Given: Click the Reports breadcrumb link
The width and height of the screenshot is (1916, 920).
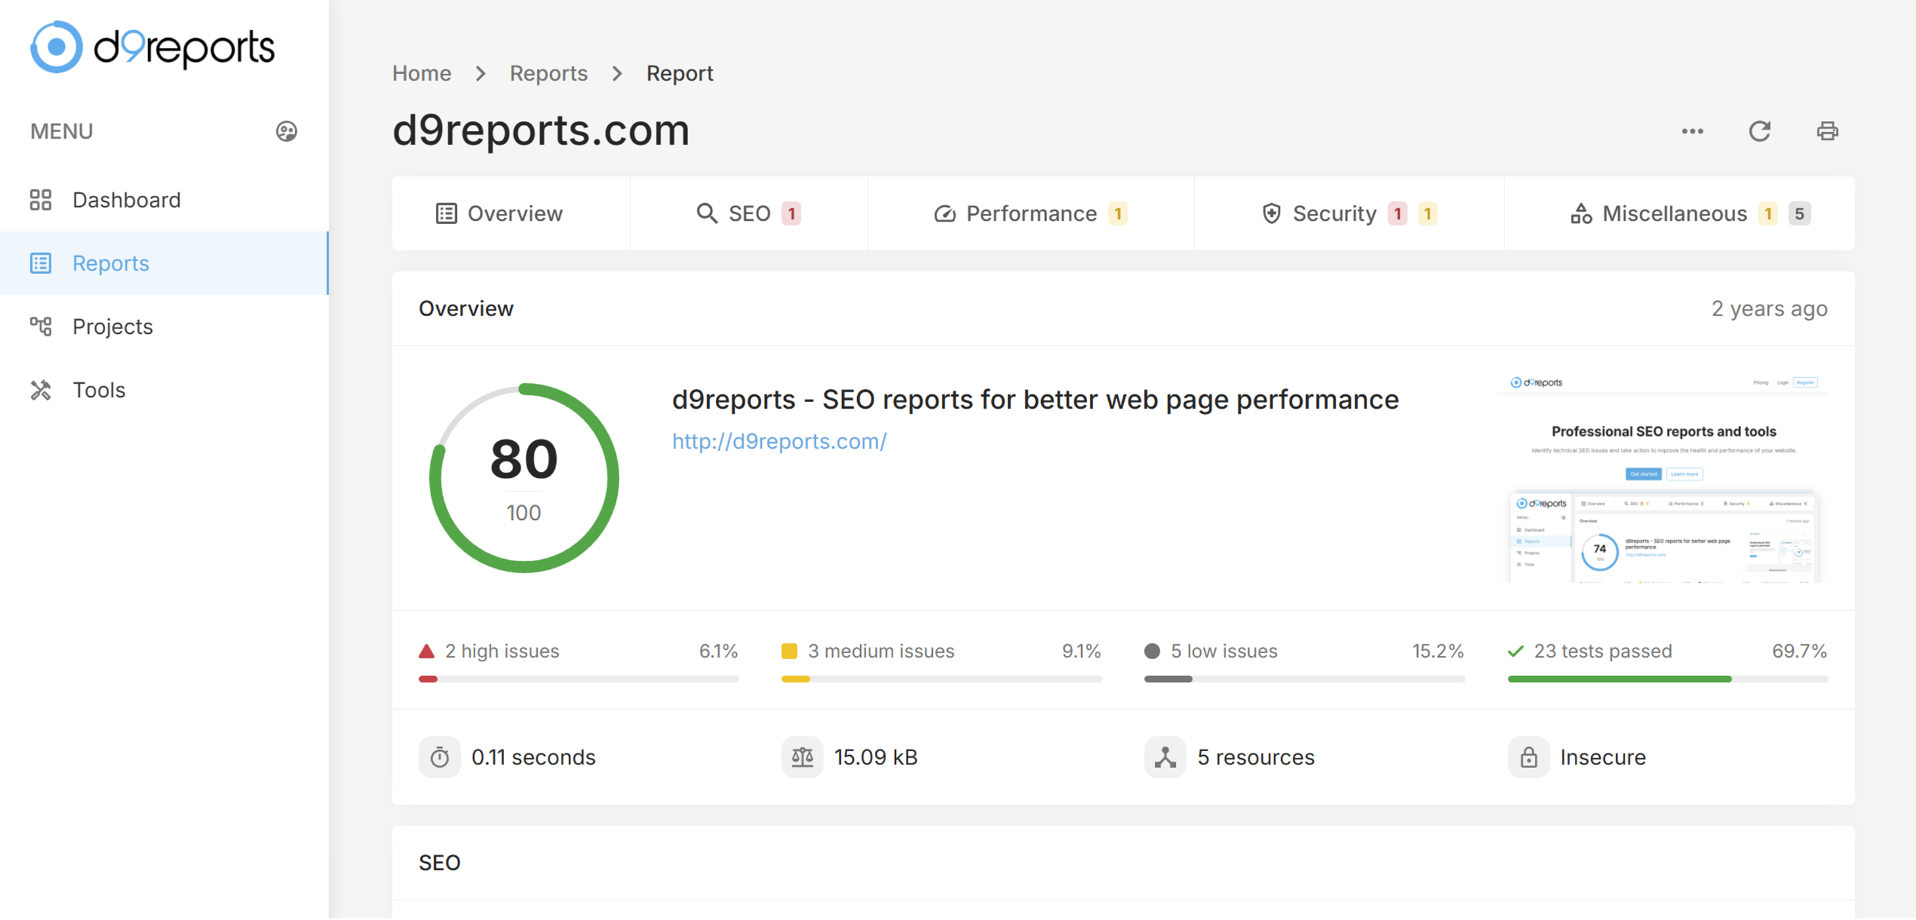Looking at the screenshot, I should (548, 73).
